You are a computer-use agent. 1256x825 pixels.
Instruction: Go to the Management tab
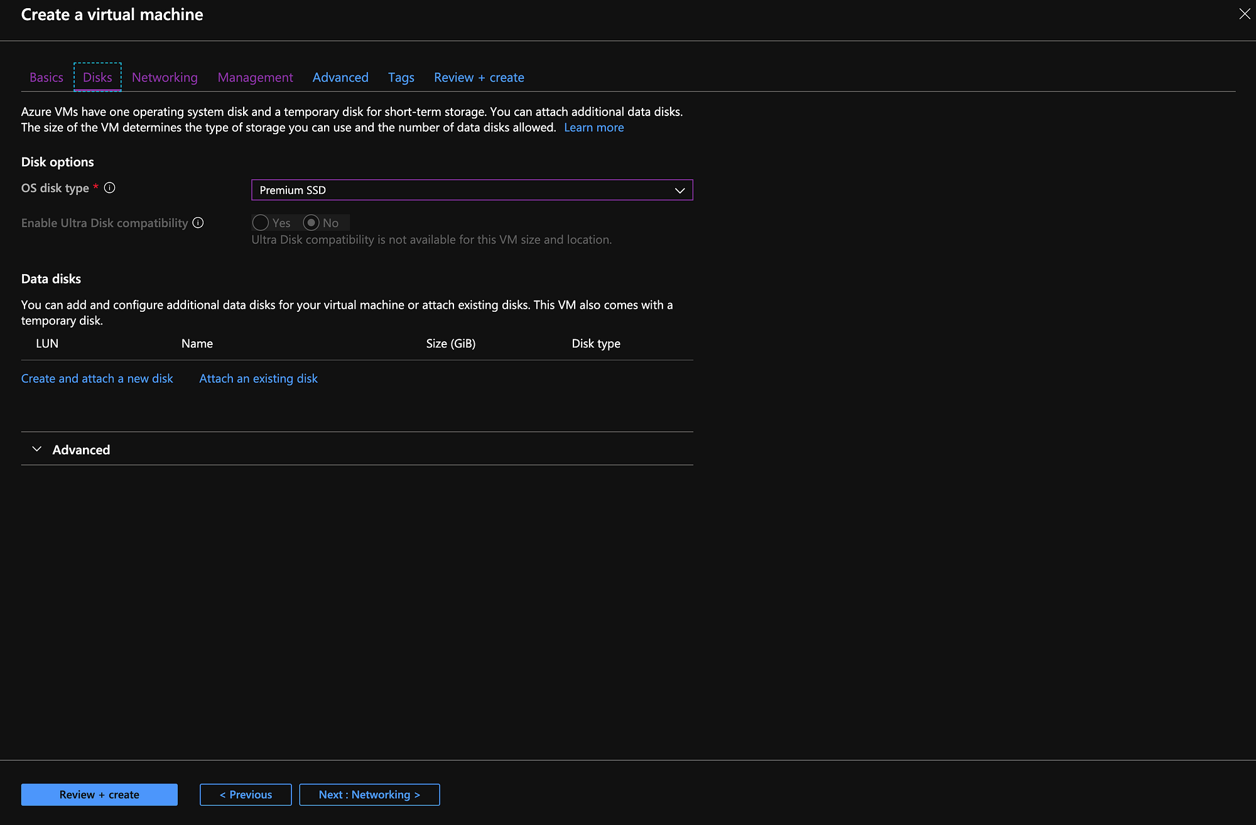255,77
